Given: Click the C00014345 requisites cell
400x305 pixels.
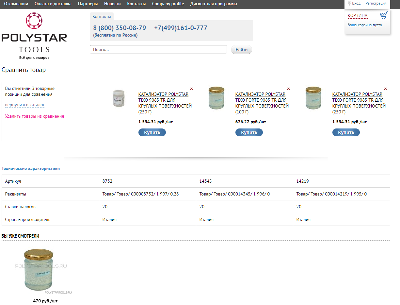Looking at the screenshot, I should 245,194.
